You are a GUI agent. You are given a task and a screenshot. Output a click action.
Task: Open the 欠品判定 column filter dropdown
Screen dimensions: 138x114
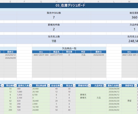tap(105, 85)
